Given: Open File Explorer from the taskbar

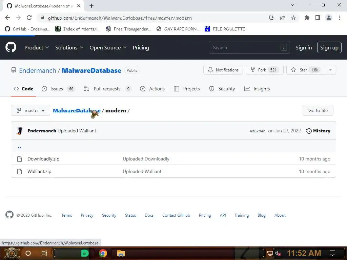Looking at the screenshot, I should tap(121, 253).
